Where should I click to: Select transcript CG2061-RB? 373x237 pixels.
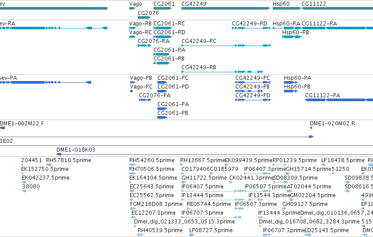pyautogui.click(x=169, y=59)
